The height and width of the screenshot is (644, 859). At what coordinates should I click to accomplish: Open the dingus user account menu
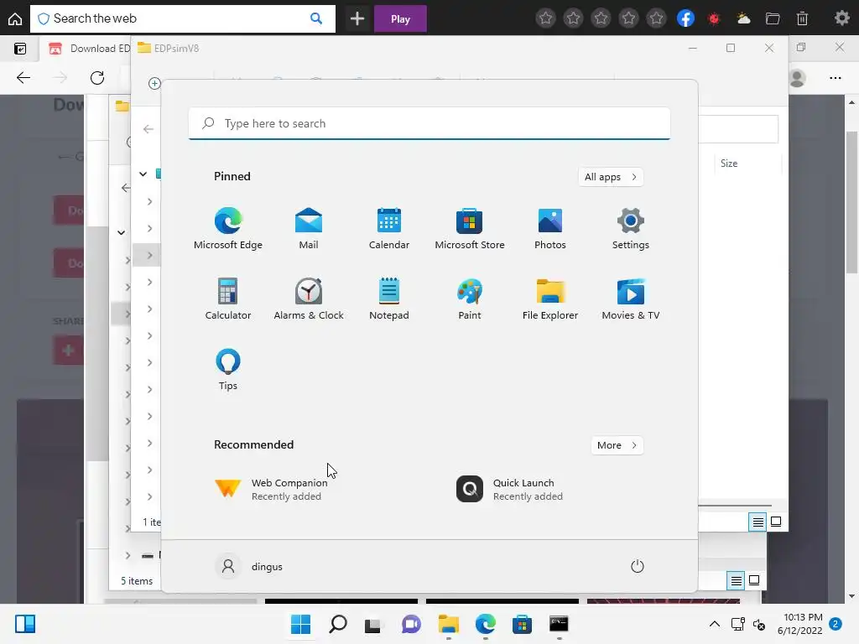[x=249, y=566]
